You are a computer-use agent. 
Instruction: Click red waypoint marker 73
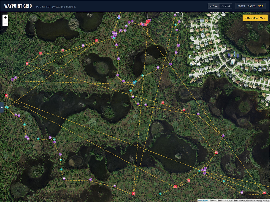(x=146, y=24)
